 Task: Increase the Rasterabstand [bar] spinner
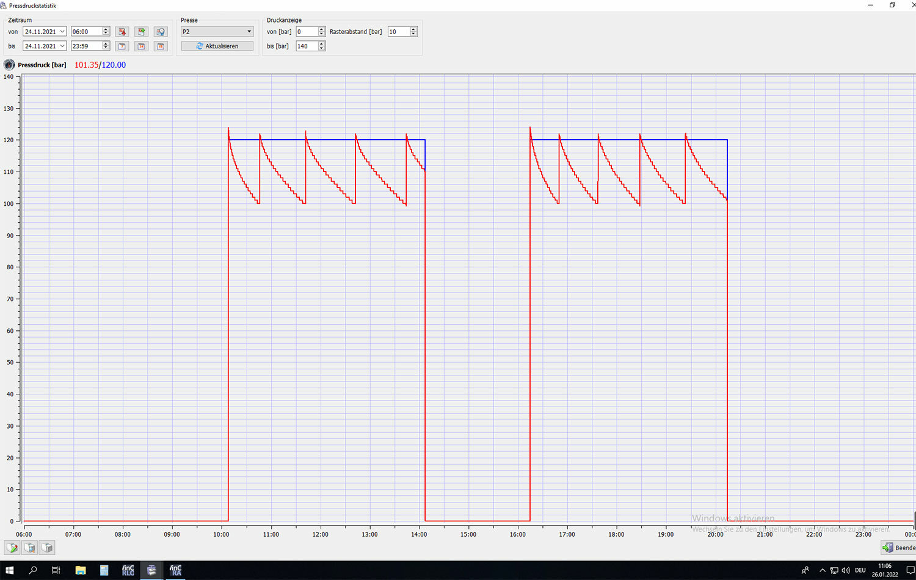[x=413, y=29]
